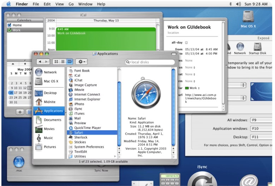Open Desktop folder in Finder sidebar
This screenshot has height=186, width=275.
point(49,93)
